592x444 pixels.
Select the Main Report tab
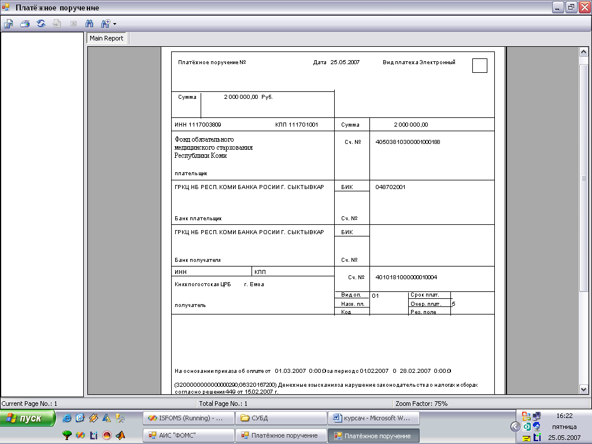click(x=106, y=38)
